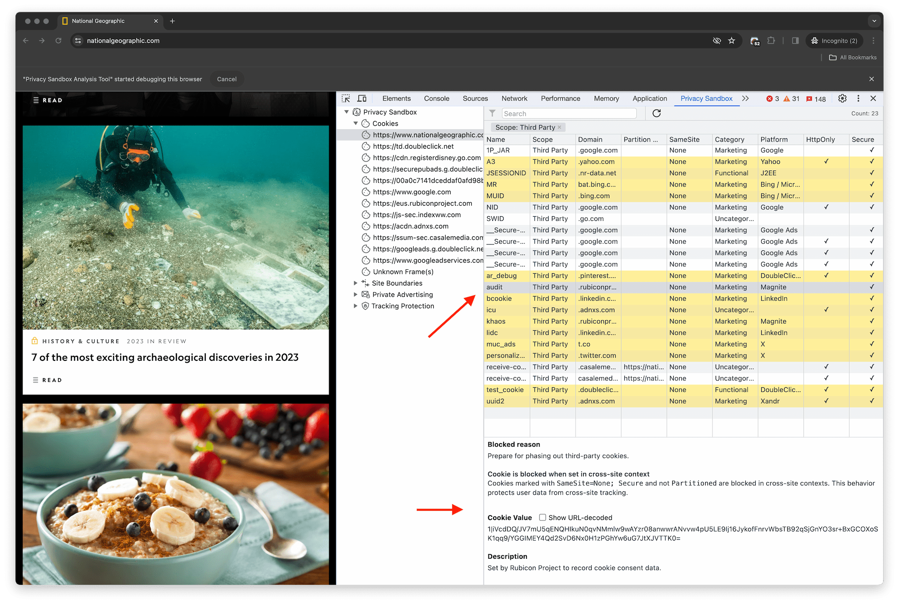Toggle Show URL-decoded checkbox
The width and height of the screenshot is (899, 604).
543,517
